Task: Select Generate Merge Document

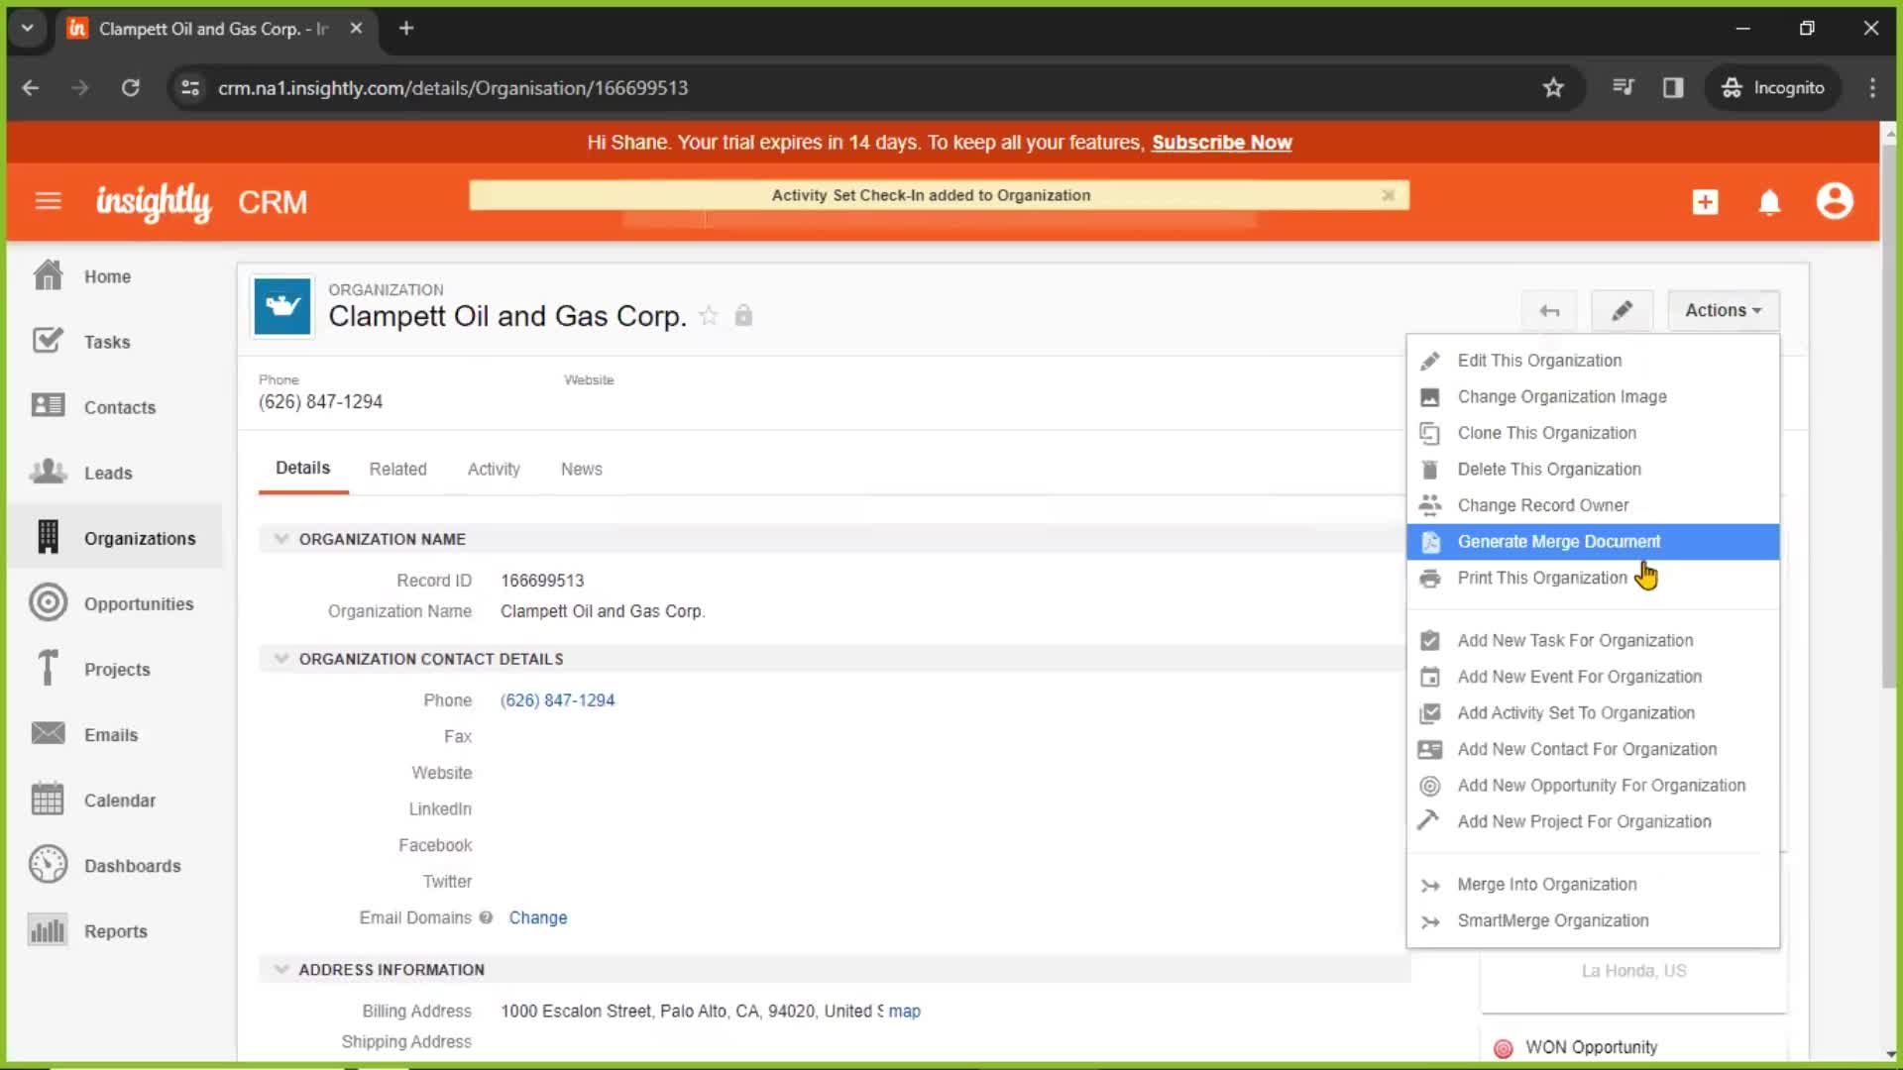Action: click(x=1593, y=542)
